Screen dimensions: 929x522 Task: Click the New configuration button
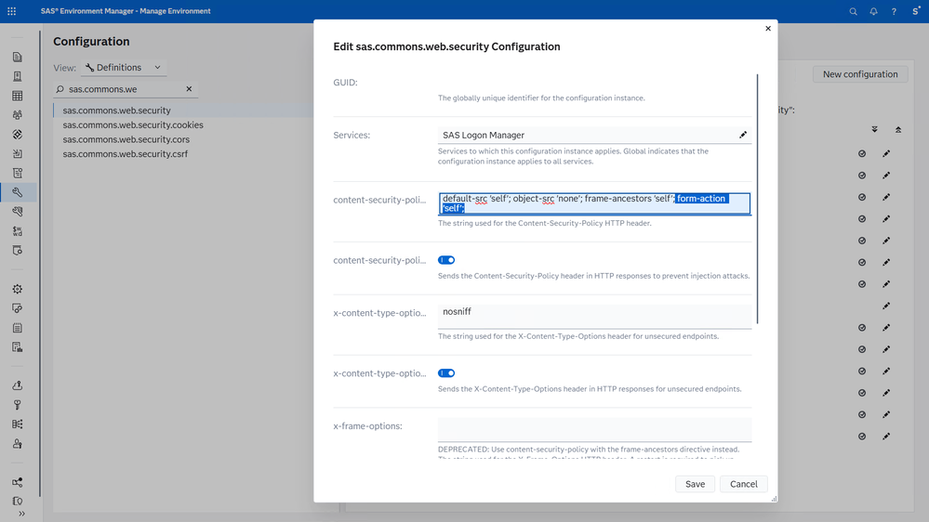coord(860,74)
